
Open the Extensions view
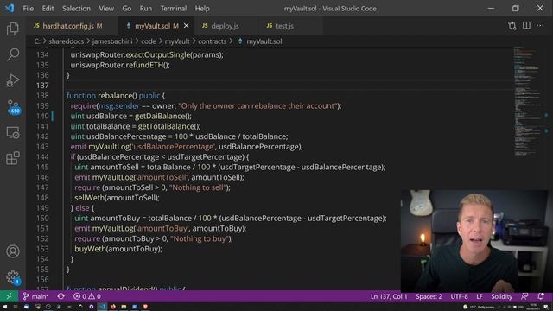(13, 158)
